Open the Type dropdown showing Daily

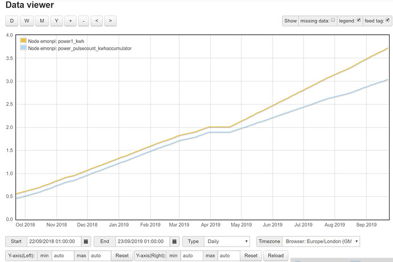pyautogui.click(x=227, y=241)
